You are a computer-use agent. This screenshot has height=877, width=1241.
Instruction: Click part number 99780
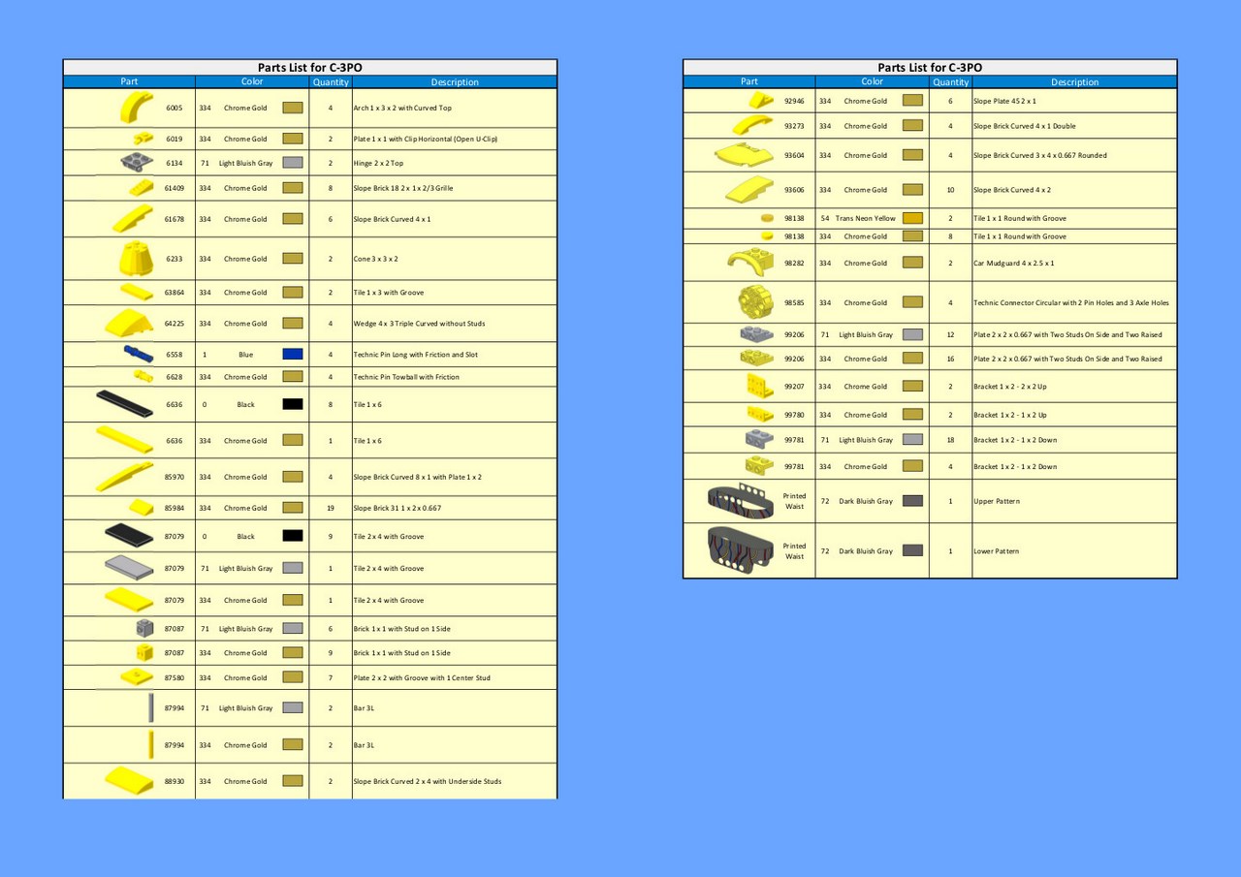click(794, 415)
